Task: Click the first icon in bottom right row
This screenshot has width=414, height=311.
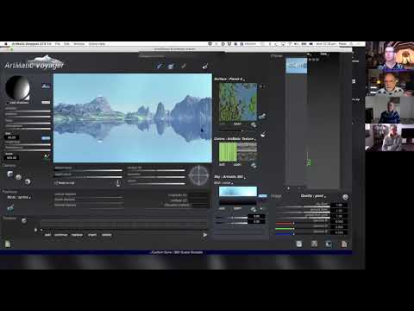Action: (299, 244)
